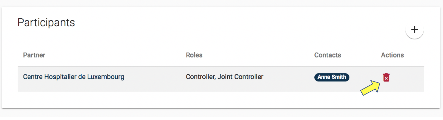Click the Roles column header
Viewport: 443px width, 120px height.
coord(194,55)
